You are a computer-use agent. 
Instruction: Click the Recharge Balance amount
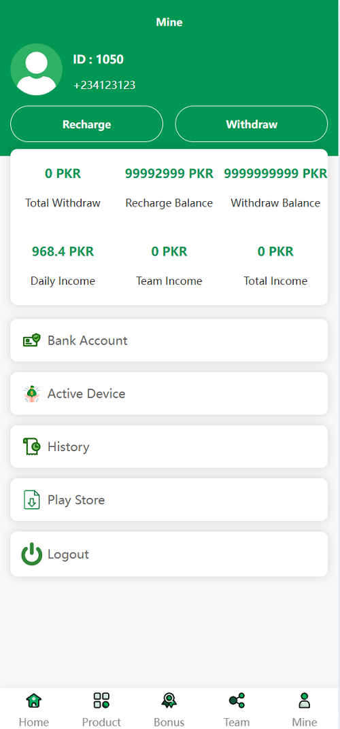click(x=169, y=174)
